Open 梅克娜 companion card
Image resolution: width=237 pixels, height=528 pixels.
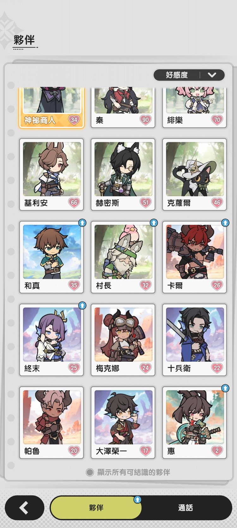(x=123, y=340)
